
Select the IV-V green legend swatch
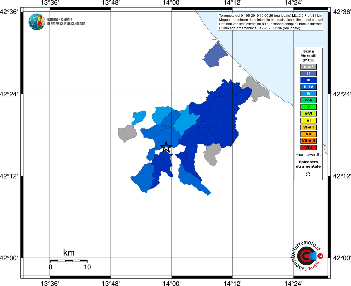(x=309, y=100)
